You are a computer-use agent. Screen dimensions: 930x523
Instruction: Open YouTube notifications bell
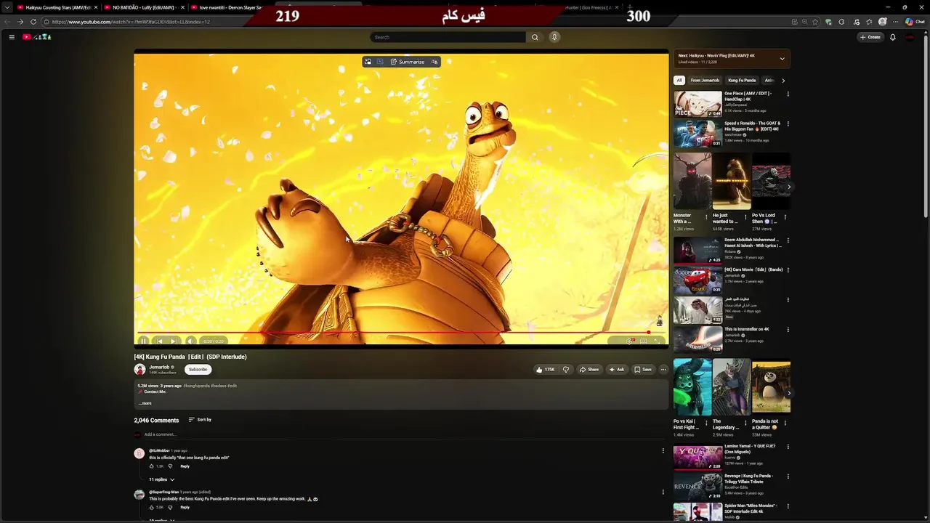[x=893, y=37]
